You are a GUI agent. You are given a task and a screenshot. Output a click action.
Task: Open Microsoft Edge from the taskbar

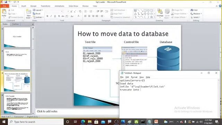[83, 122]
